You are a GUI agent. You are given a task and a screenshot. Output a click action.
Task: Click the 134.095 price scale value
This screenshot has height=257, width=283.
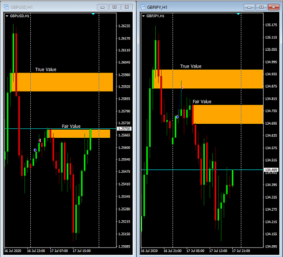(271, 246)
